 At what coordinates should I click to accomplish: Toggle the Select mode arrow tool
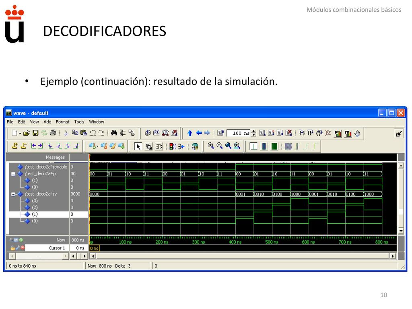(x=138, y=146)
